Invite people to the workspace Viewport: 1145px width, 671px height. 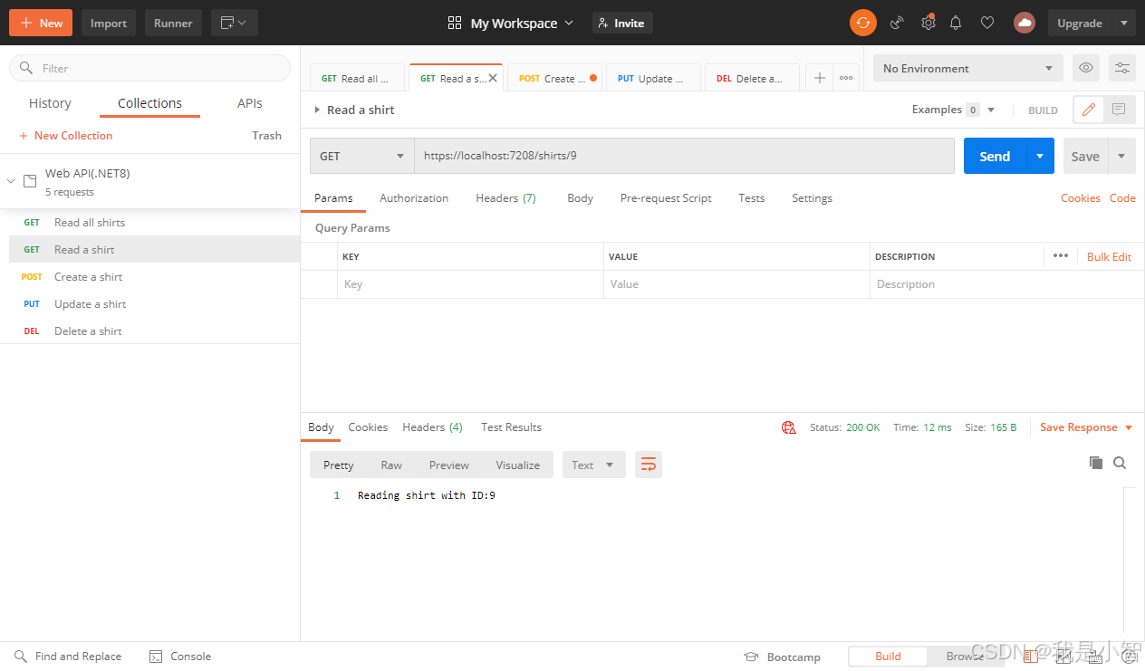(x=622, y=23)
